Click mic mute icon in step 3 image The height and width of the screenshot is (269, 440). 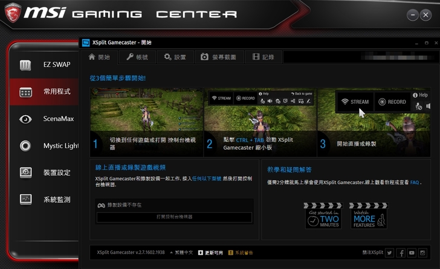pyautogui.click(x=418, y=106)
